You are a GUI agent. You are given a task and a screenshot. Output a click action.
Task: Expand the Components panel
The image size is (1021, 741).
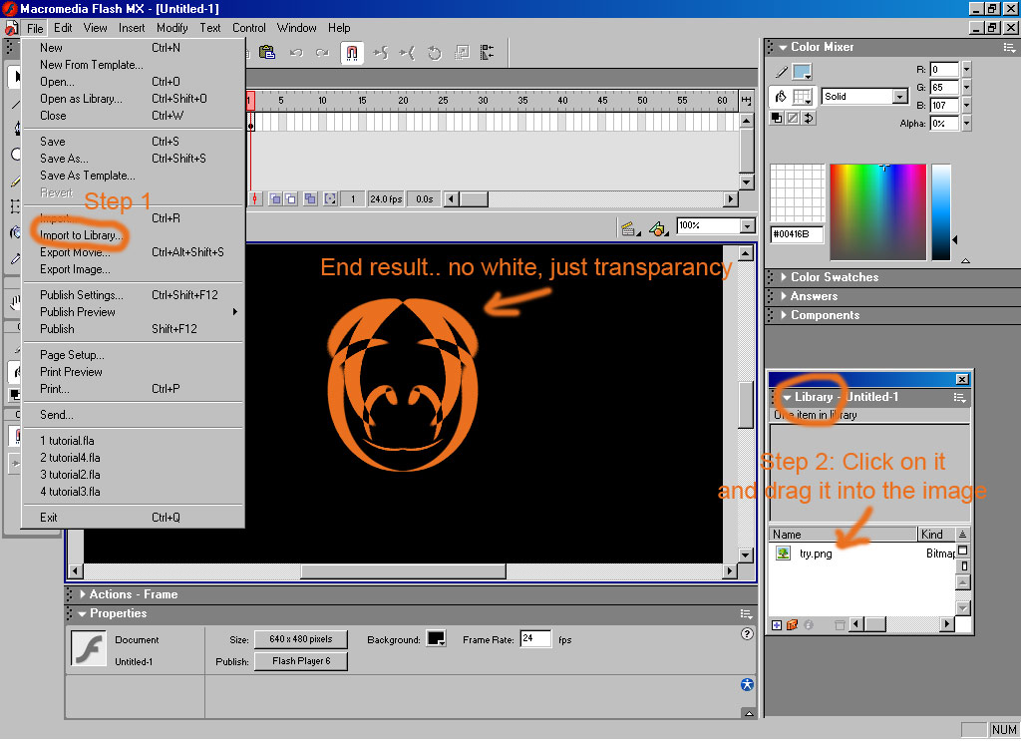(x=825, y=315)
